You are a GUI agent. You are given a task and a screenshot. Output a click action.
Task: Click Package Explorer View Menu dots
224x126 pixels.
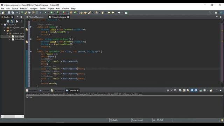(x=21, y=21)
